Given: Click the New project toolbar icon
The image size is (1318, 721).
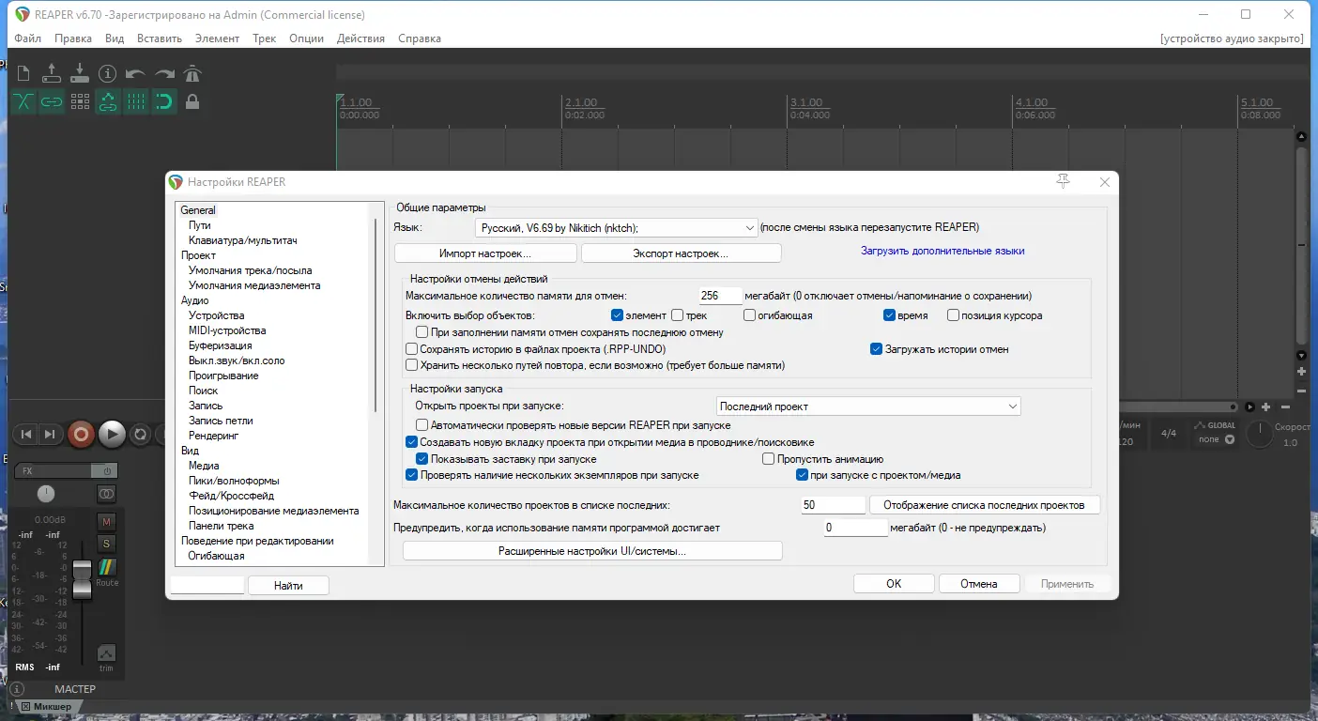Looking at the screenshot, I should tap(23, 73).
